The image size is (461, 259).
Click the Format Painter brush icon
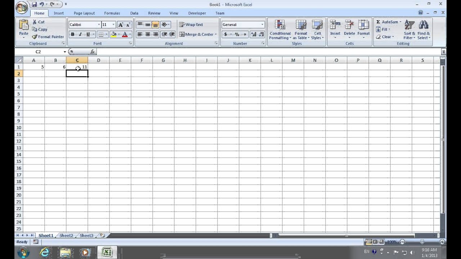[35, 37]
